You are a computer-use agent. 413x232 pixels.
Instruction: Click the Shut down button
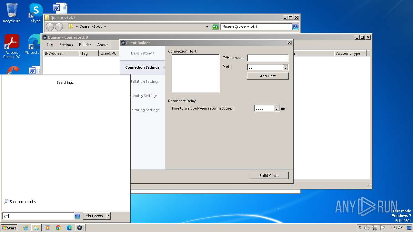[x=95, y=216]
